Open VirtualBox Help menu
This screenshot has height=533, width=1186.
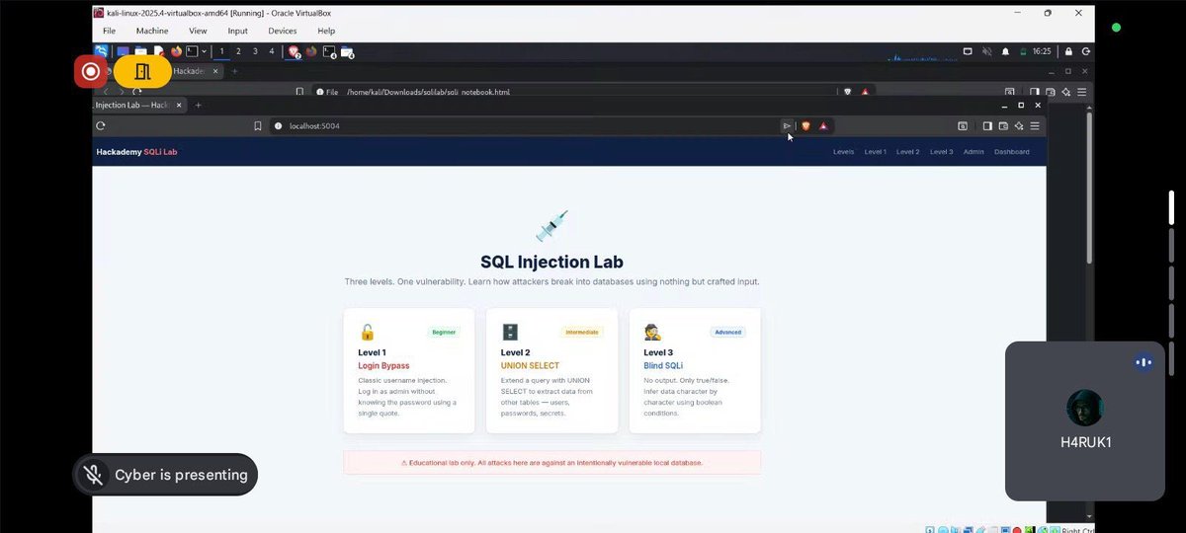(x=326, y=31)
